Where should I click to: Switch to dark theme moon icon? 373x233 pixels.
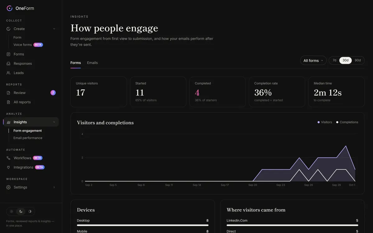pos(21,212)
